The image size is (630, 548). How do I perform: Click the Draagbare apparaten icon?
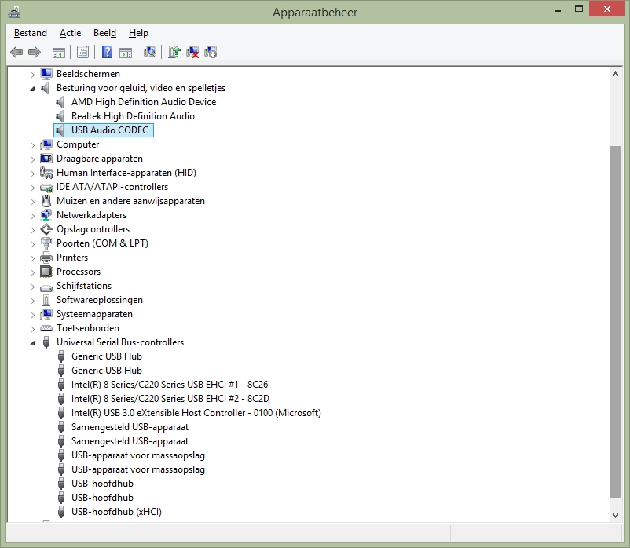46,159
